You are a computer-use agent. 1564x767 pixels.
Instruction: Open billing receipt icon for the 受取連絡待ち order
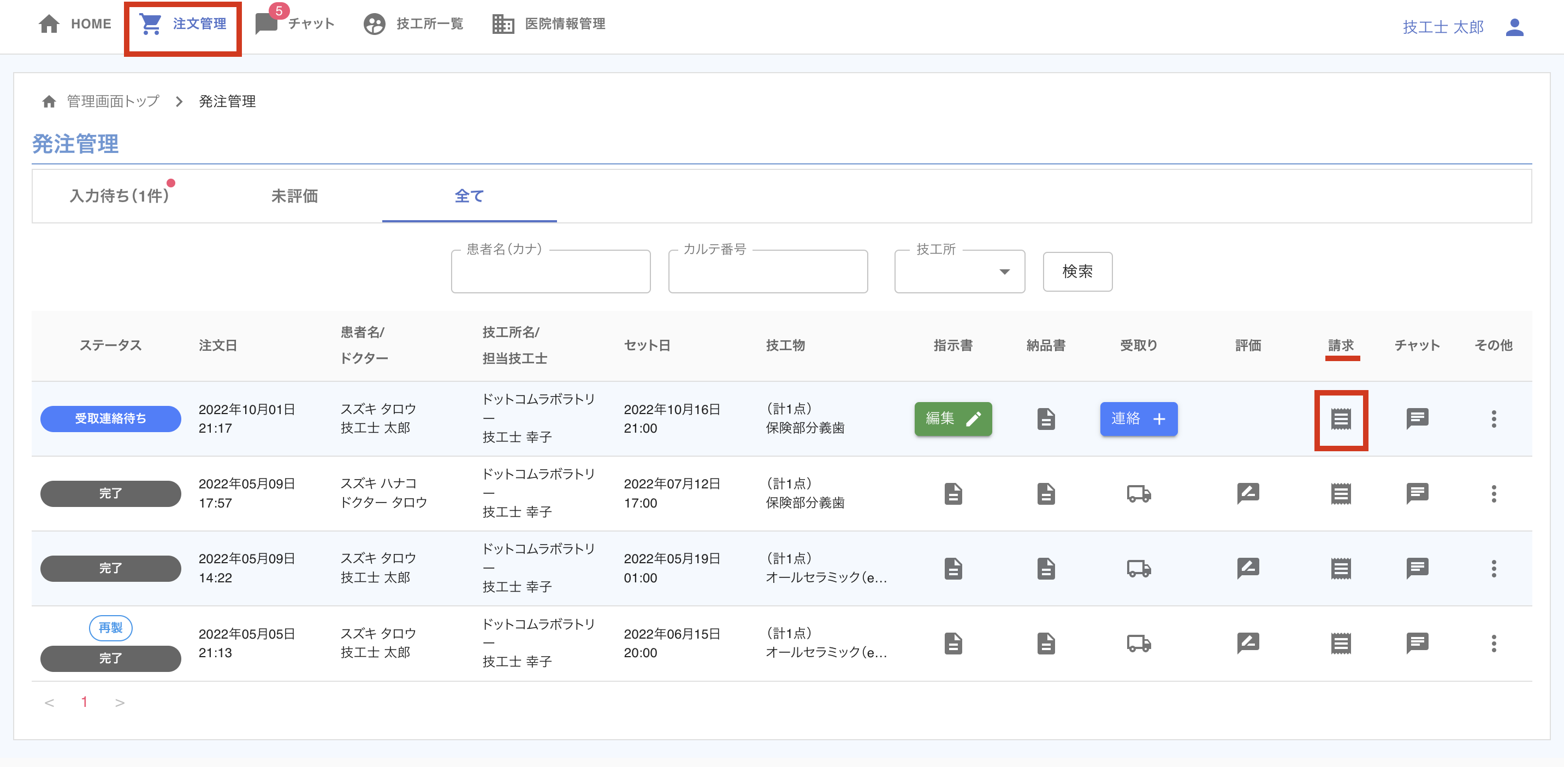(x=1341, y=419)
